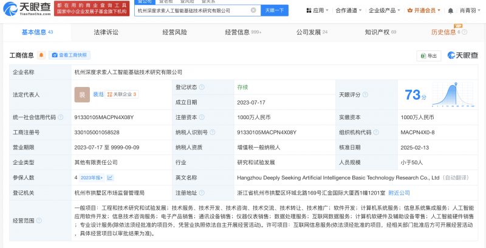Click the orange bell alert icon beside 工商信息
486x248 pixels.
41,55
